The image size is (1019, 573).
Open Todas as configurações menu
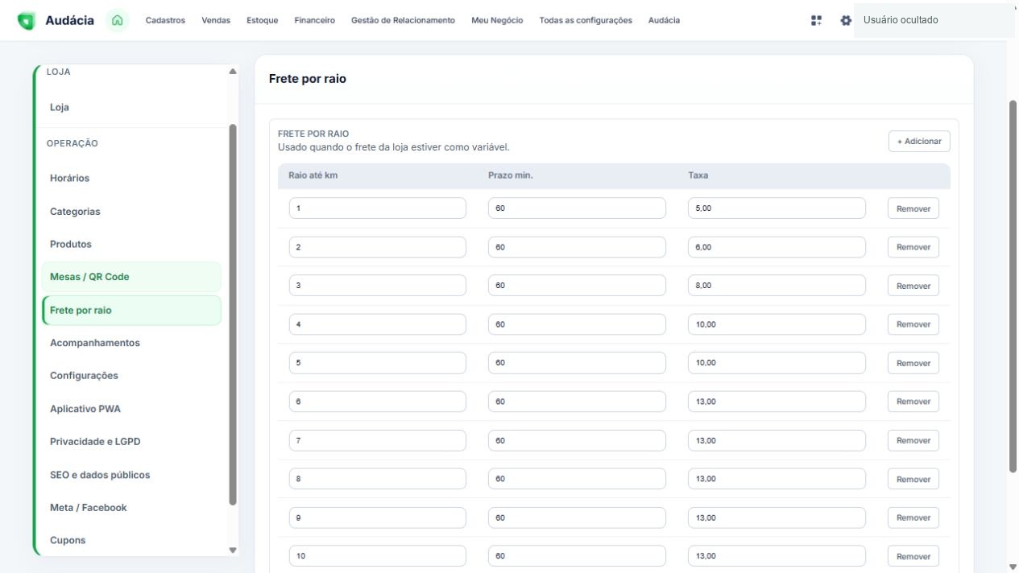(586, 21)
